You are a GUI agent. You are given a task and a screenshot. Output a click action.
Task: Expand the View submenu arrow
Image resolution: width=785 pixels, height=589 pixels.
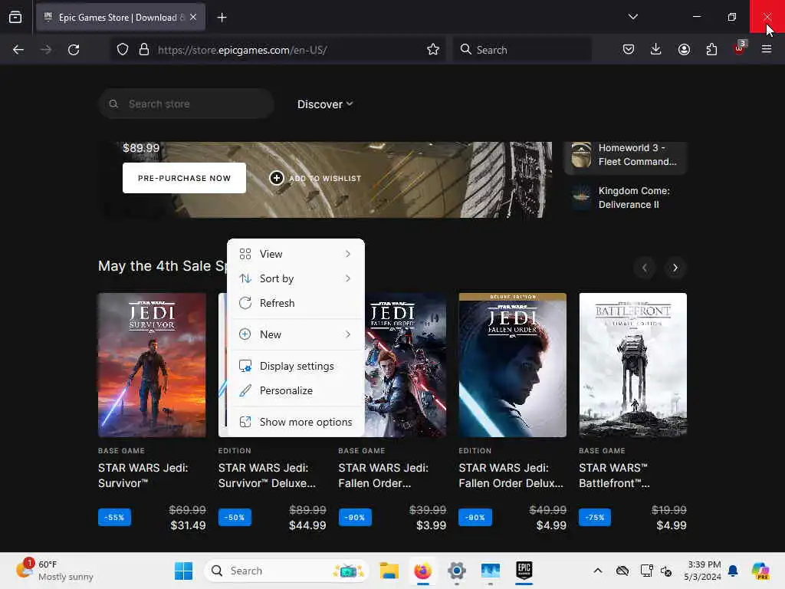348,254
